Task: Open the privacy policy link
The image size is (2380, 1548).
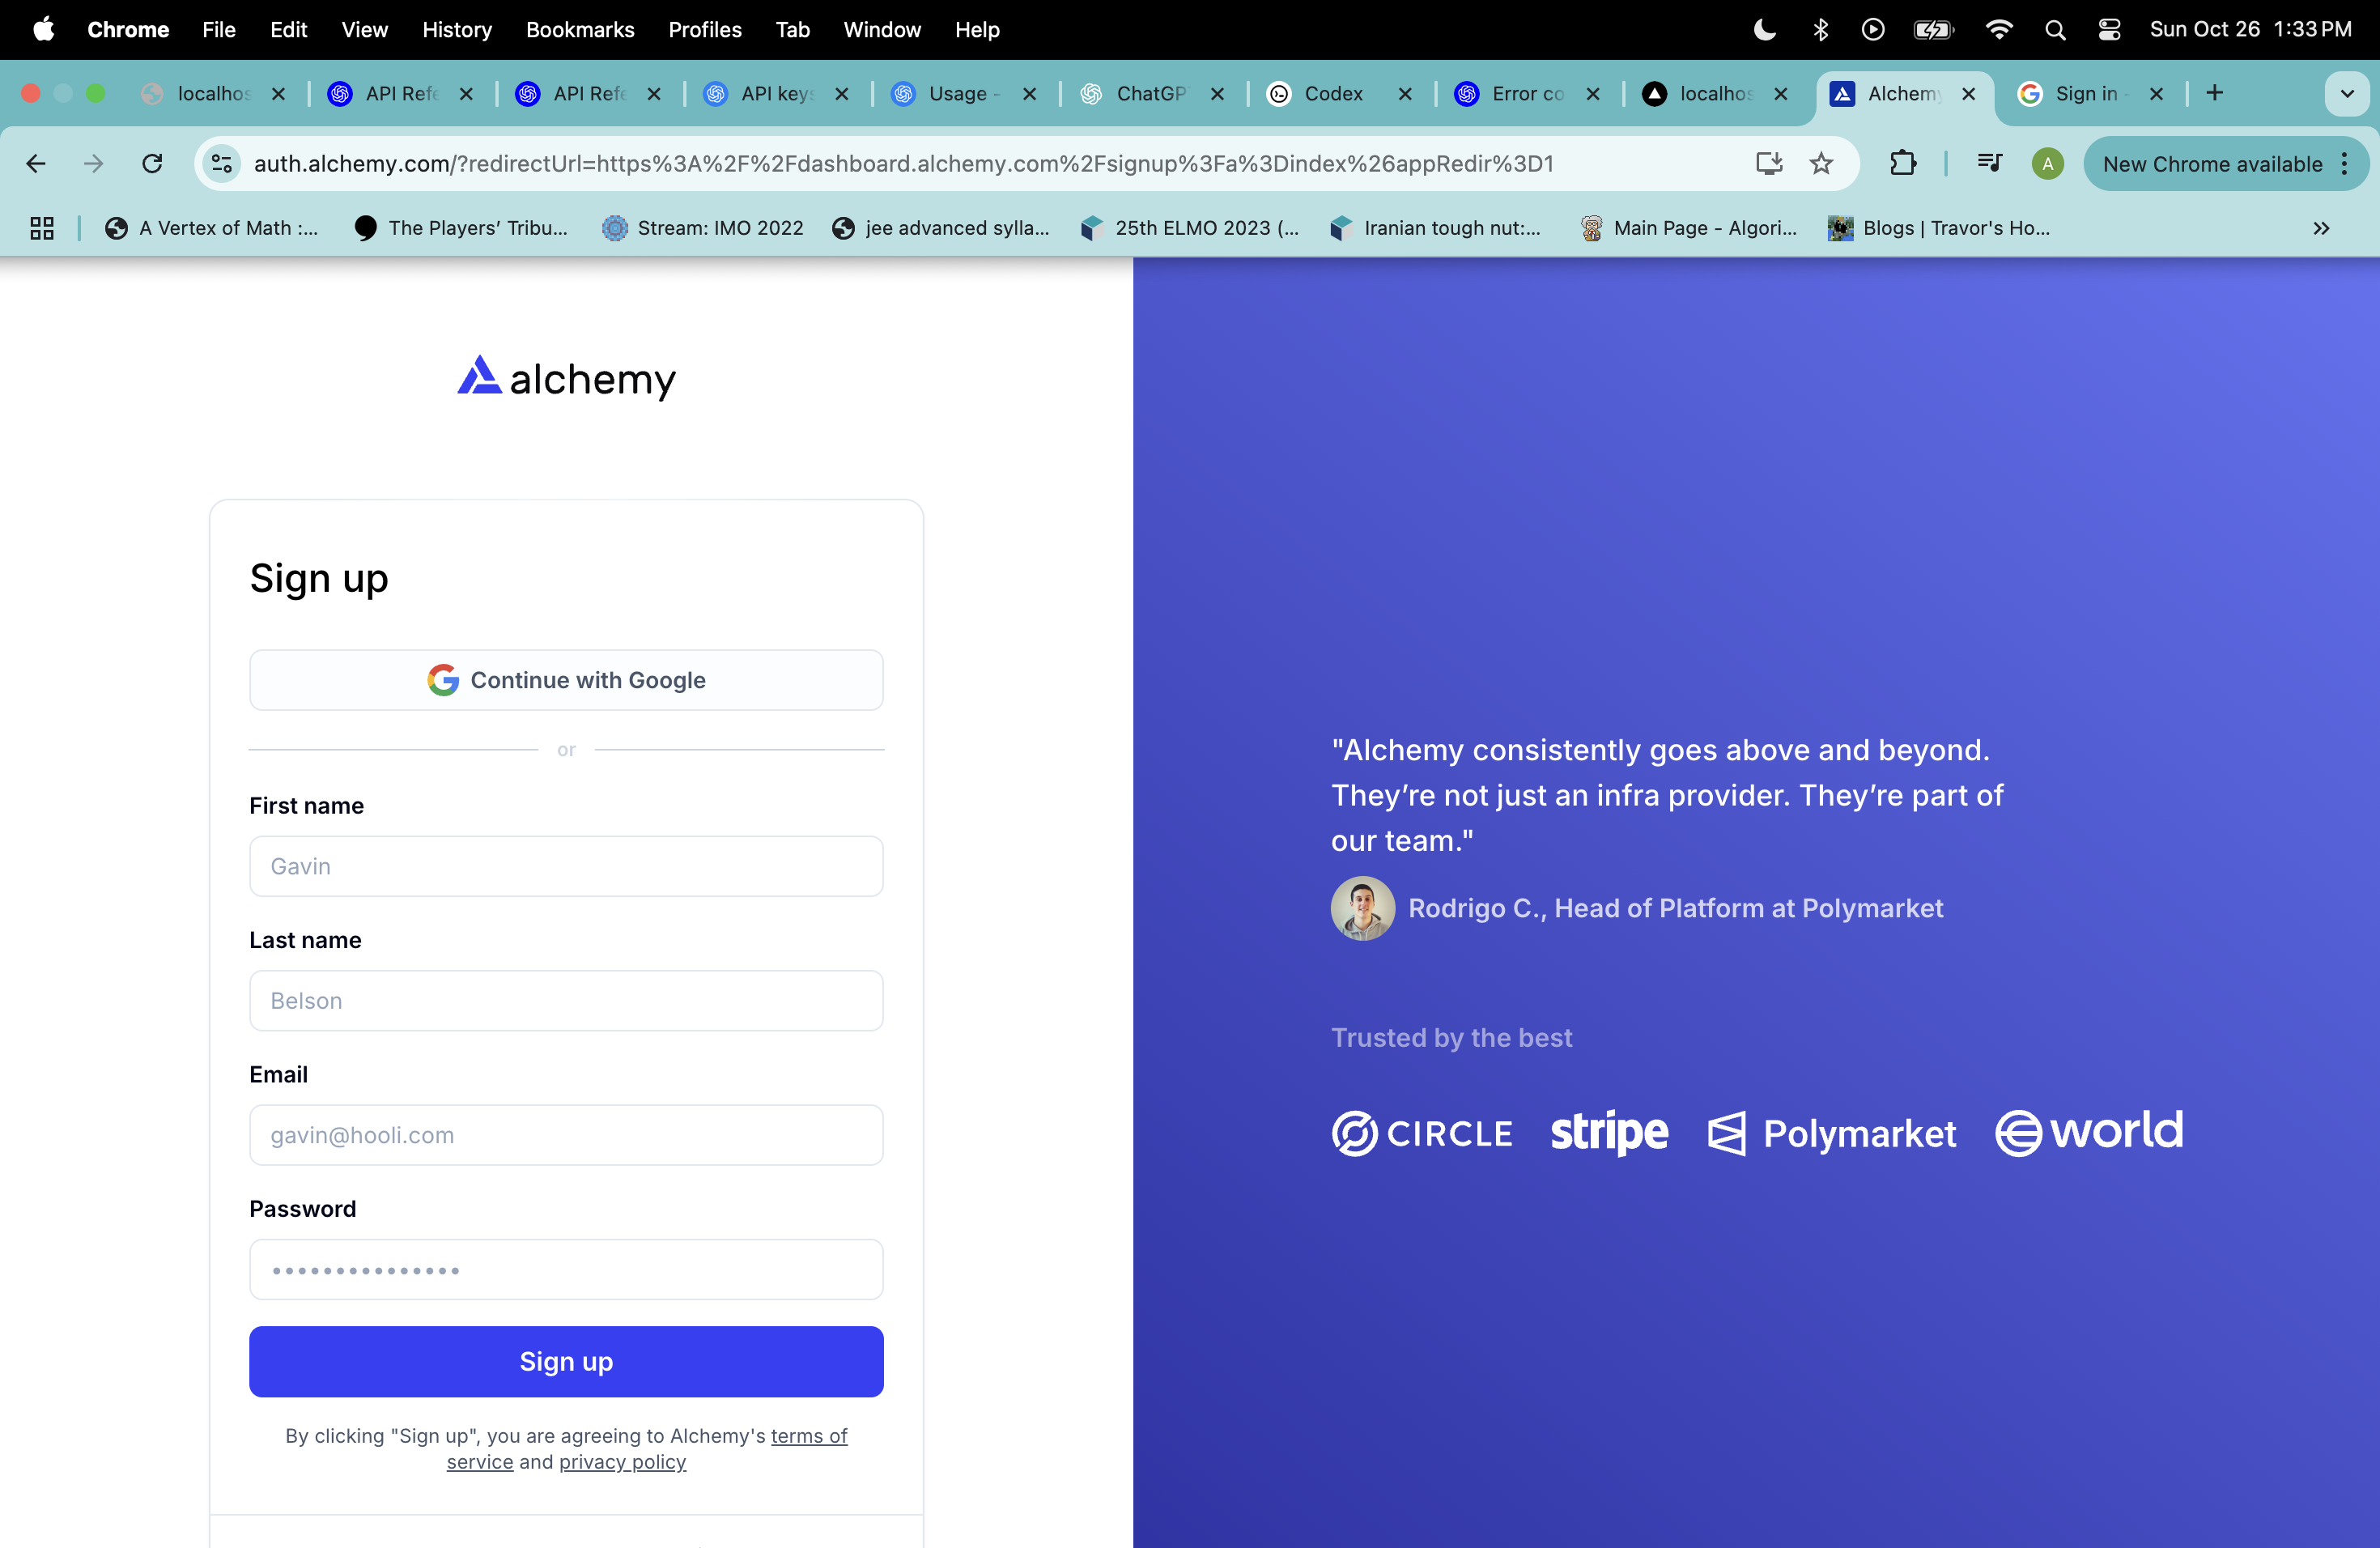Action: 622,1462
